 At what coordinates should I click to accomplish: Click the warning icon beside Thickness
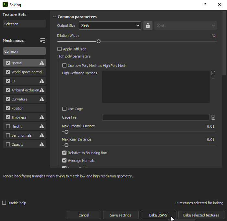42,117
